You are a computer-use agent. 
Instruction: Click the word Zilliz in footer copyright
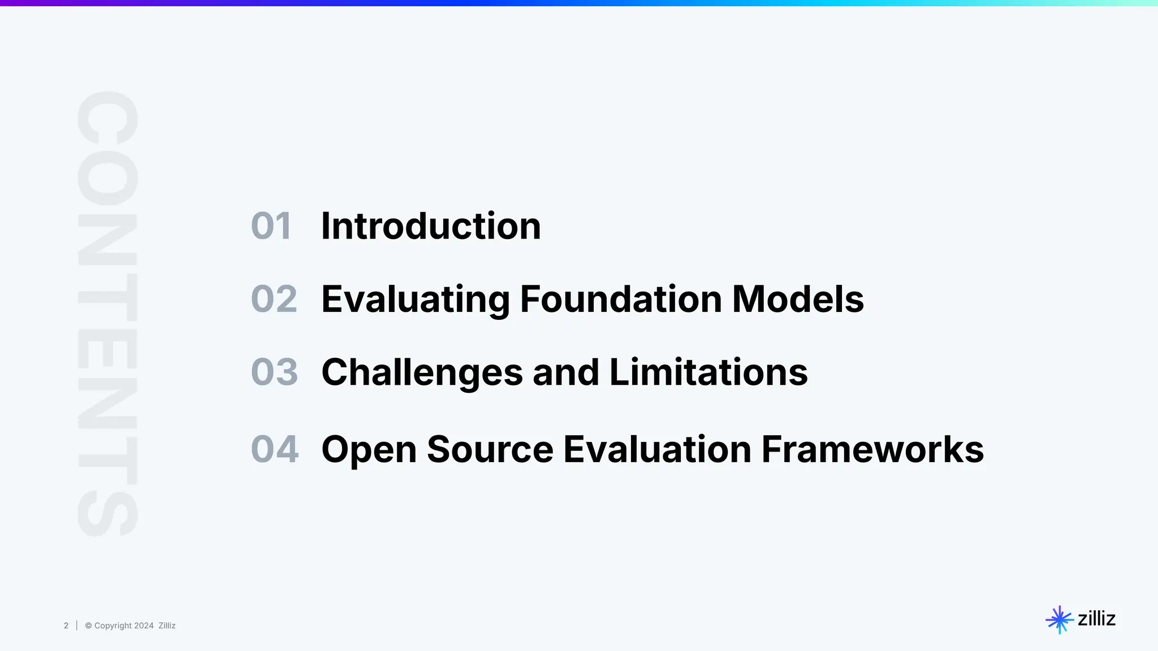[x=167, y=626]
